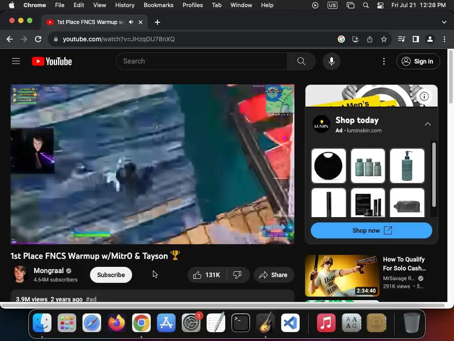Select the black round product thumbnail
The image size is (454, 341).
click(329, 166)
